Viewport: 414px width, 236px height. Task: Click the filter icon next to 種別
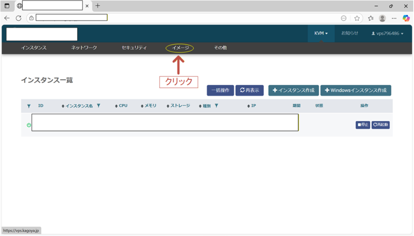[x=216, y=106]
